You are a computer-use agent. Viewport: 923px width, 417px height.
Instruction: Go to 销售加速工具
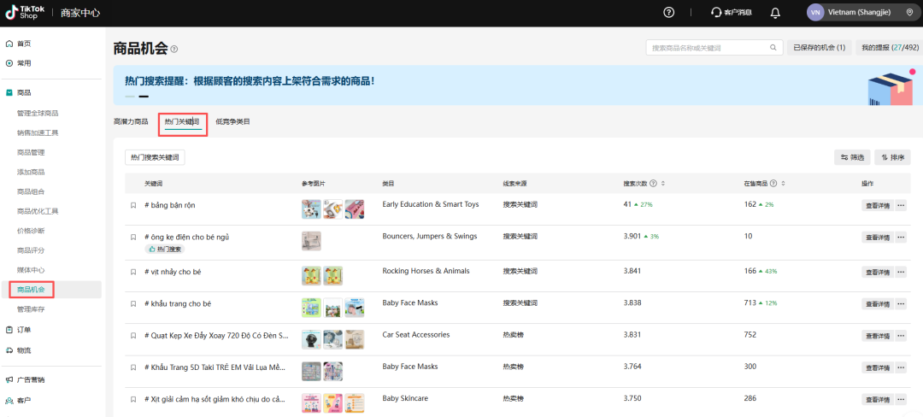(38, 132)
